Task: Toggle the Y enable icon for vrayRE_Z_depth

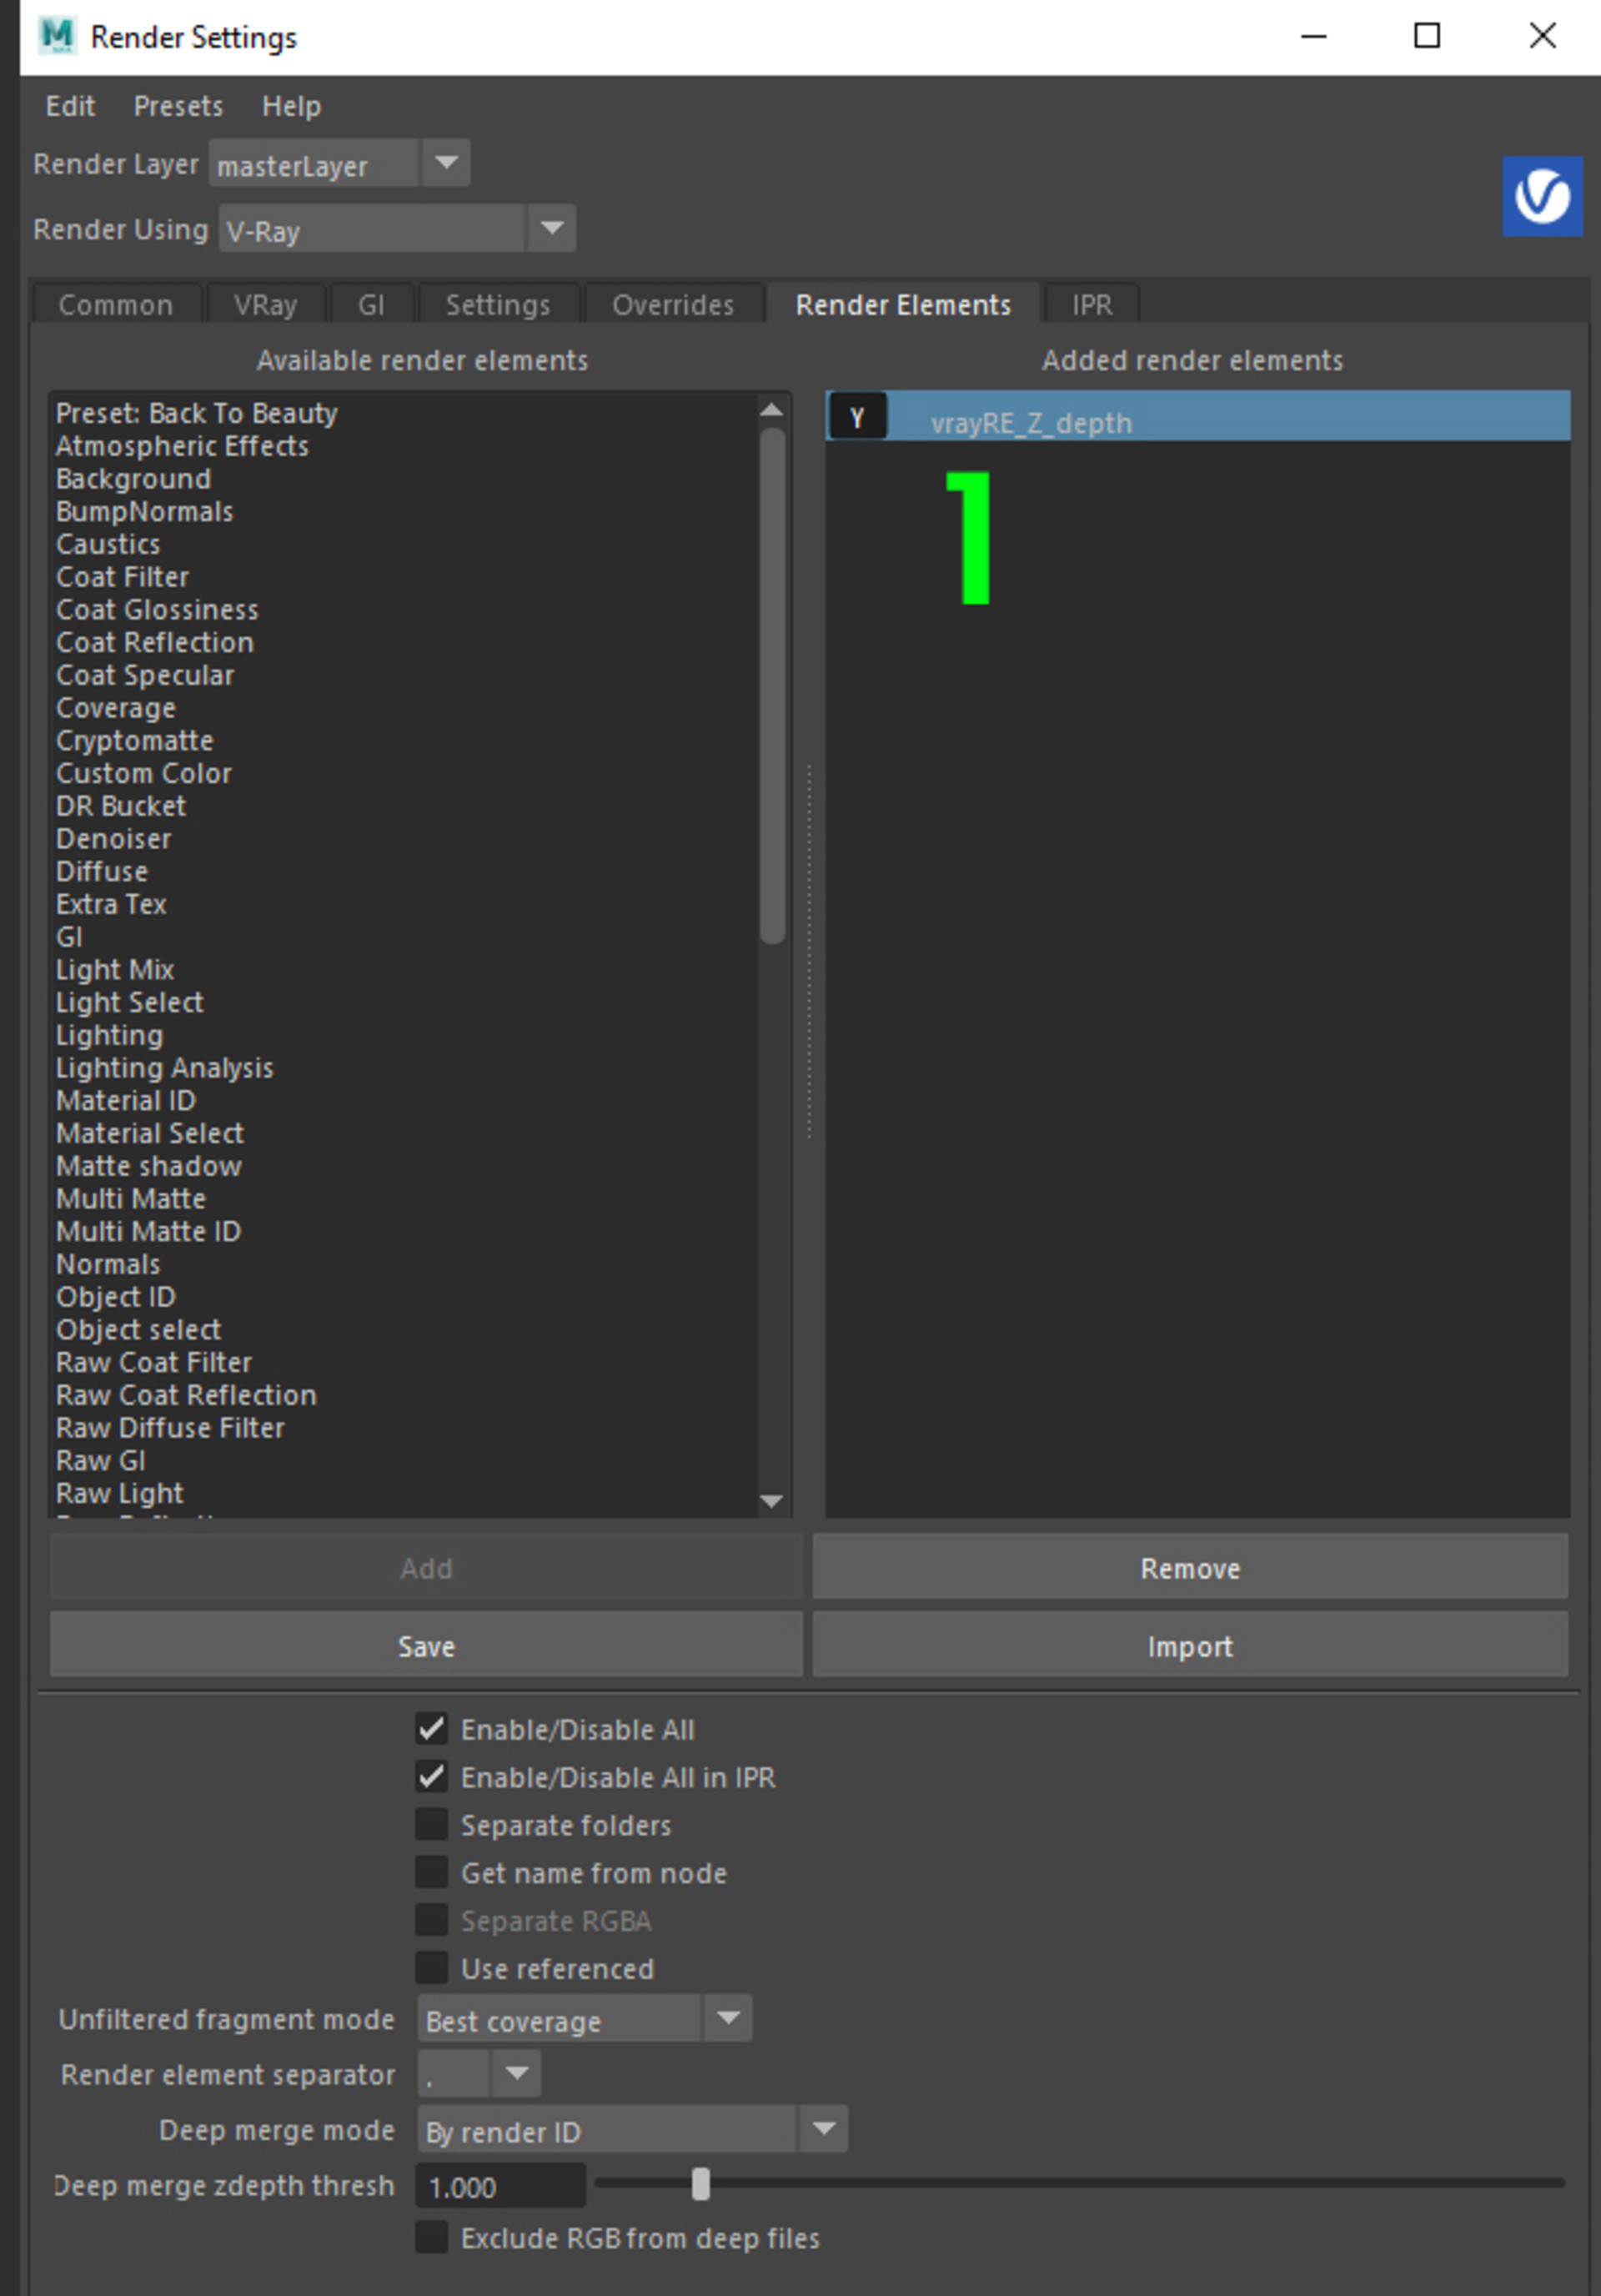Action: click(x=857, y=418)
